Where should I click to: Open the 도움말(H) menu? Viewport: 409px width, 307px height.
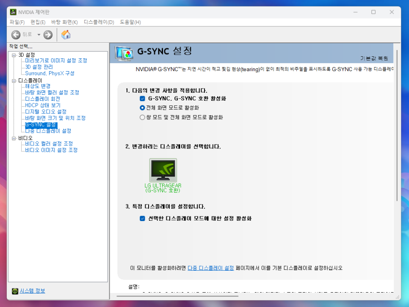click(x=130, y=22)
